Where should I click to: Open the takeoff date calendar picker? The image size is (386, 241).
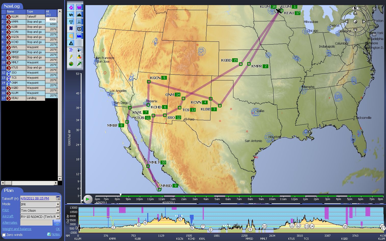pos(58,198)
